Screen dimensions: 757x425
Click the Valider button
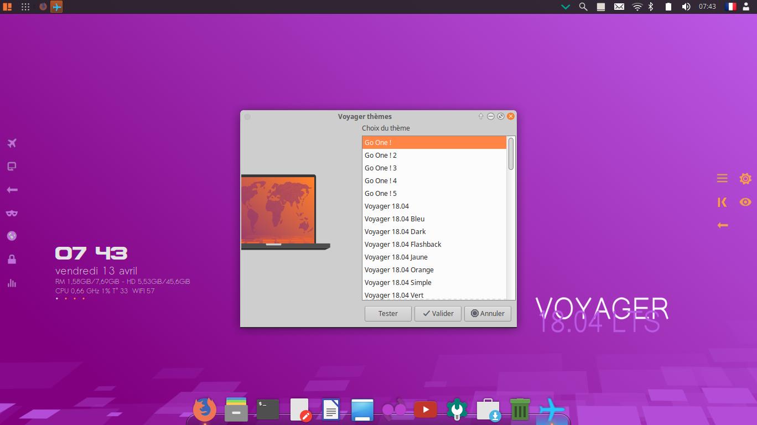click(x=438, y=313)
